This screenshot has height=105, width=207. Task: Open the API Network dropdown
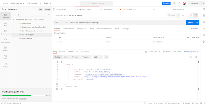(x=34, y=3)
